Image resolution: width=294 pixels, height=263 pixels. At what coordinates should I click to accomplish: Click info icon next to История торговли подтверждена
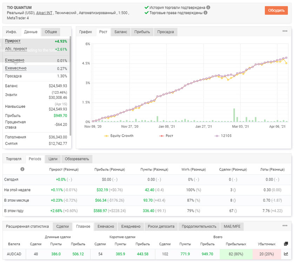coord(208,7)
